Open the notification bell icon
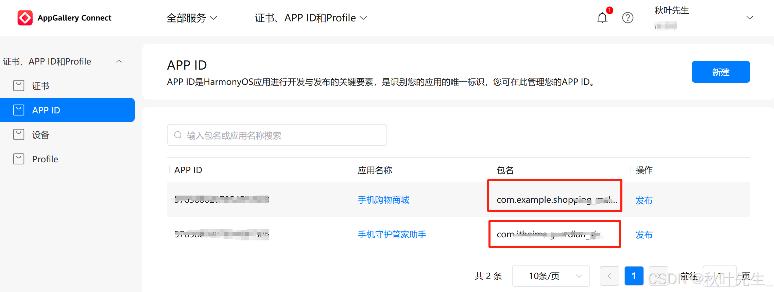Screen dimensions: 774x292 click(602, 18)
